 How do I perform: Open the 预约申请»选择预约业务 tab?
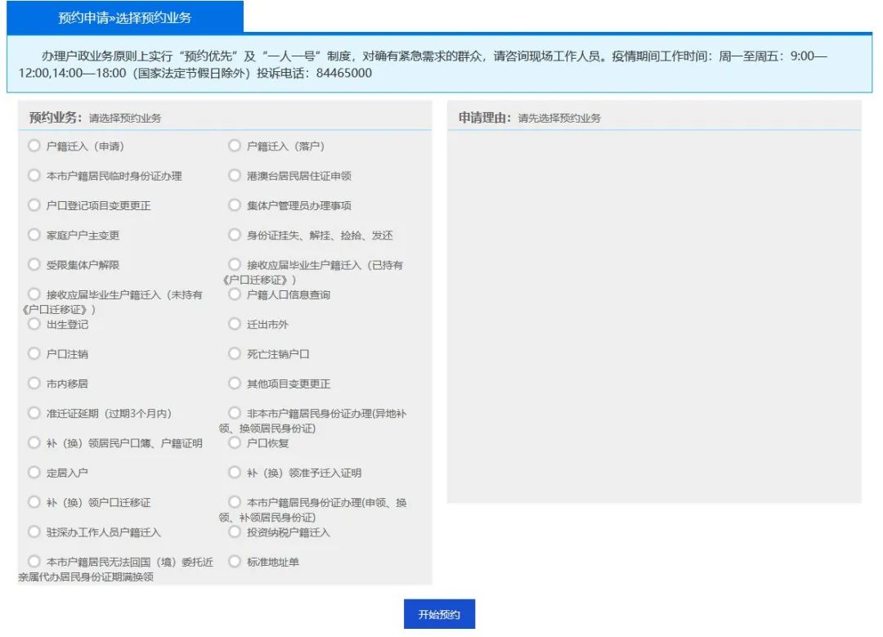tap(125, 17)
